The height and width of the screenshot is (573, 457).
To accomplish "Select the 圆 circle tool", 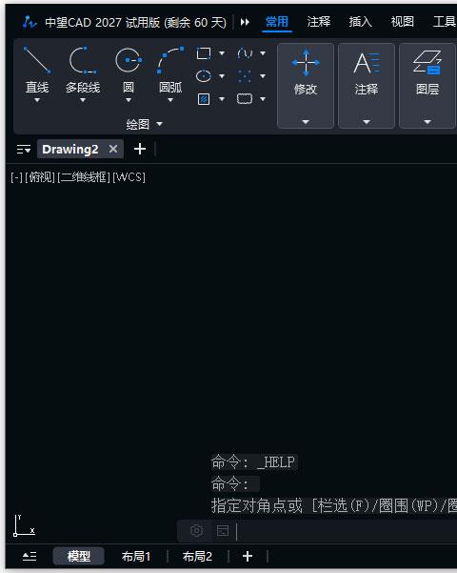I will (x=129, y=69).
